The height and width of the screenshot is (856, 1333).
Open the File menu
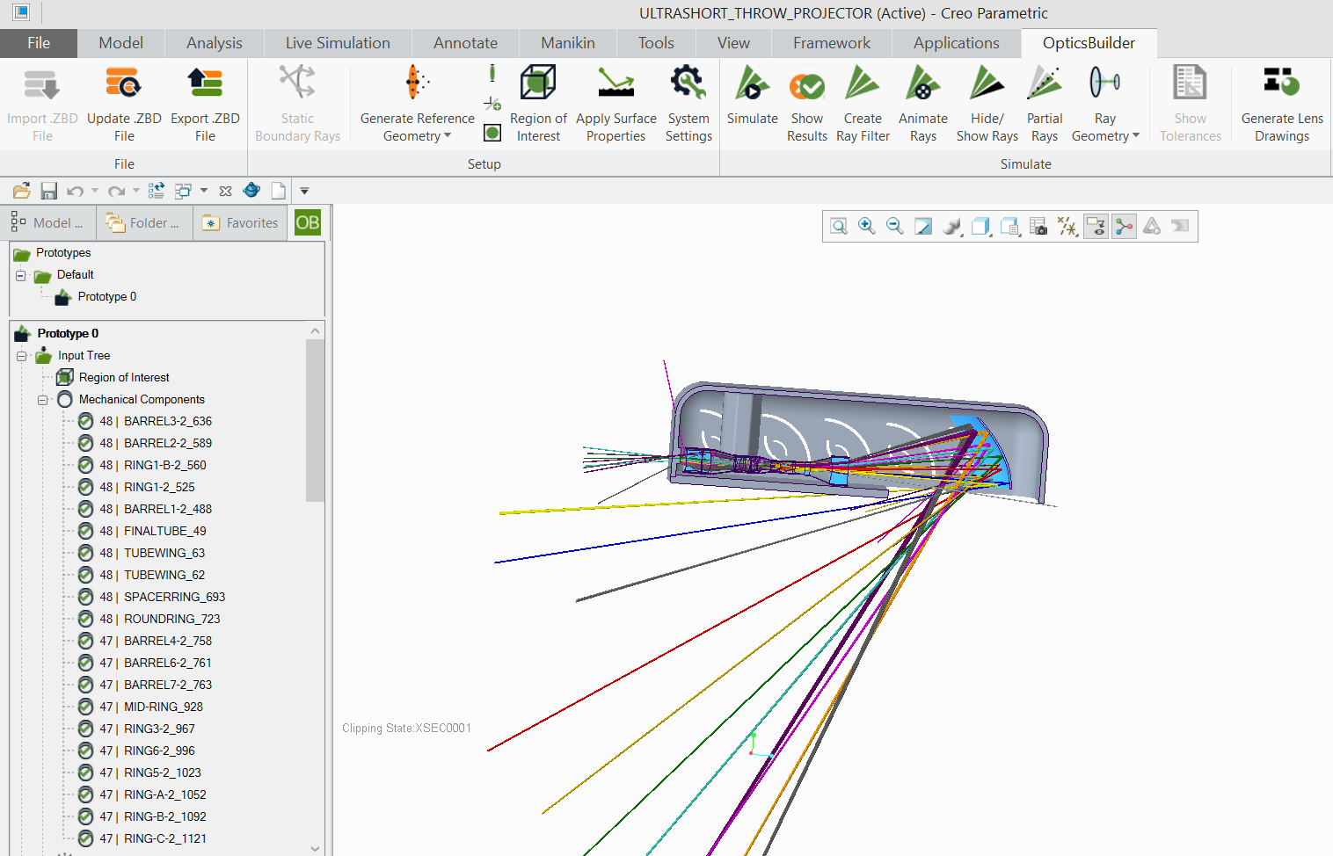click(x=39, y=43)
